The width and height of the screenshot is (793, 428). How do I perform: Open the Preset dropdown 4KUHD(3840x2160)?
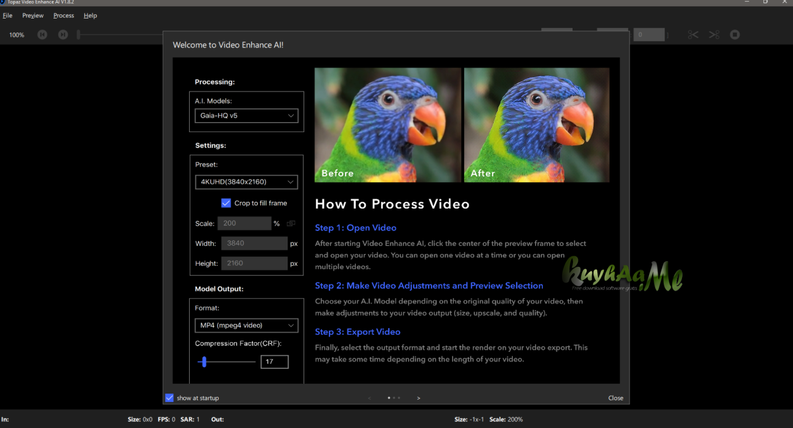pyautogui.click(x=246, y=182)
